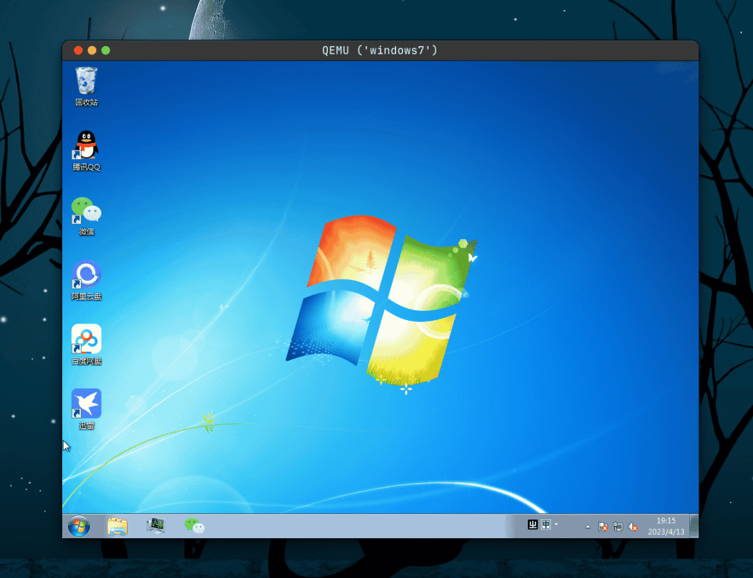
Task: Select the WeChat (微信) desktop shortcut
Action: (x=86, y=215)
